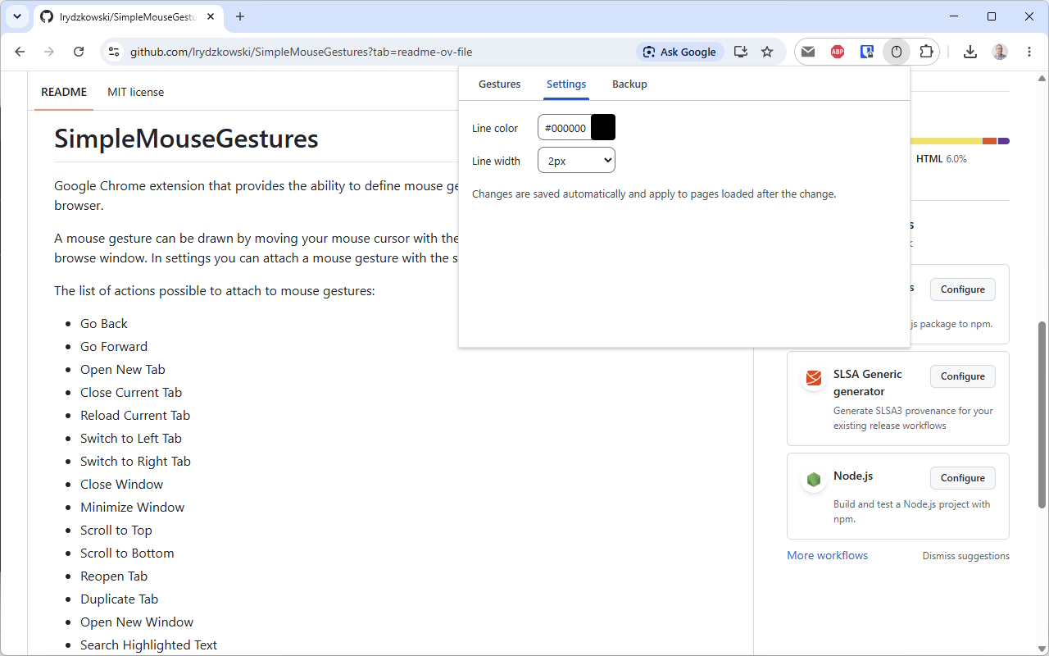Click the SimpleMouseGestures README heading
1049x656 pixels.
pyautogui.click(x=186, y=139)
